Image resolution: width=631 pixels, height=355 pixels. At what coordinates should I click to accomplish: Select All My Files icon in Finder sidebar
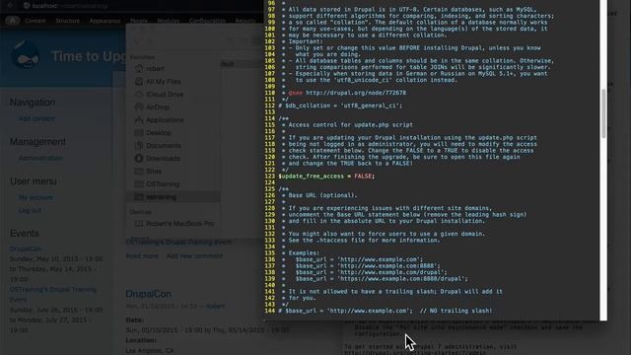[x=139, y=81]
